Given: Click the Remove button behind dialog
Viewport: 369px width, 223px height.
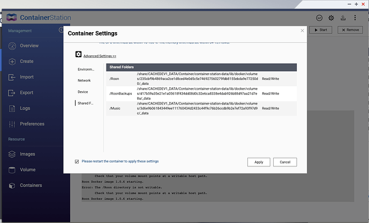Looking at the screenshot, I should [x=350, y=30].
